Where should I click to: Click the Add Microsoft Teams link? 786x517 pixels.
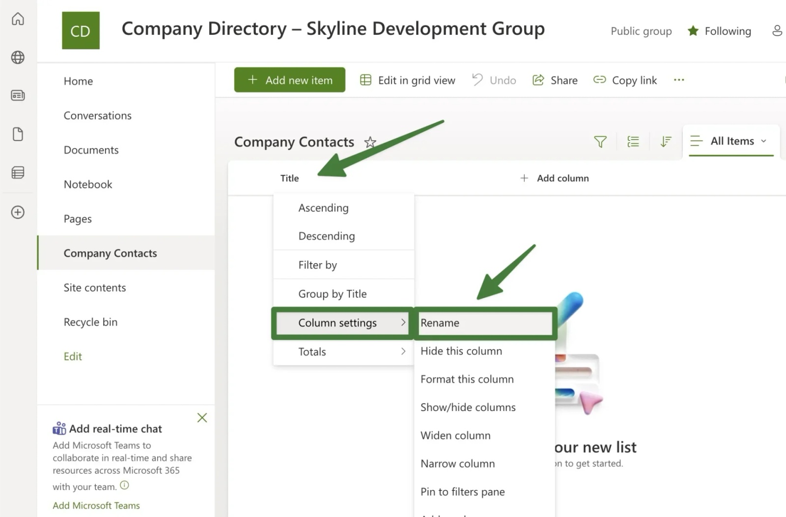click(x=96, y=505)
